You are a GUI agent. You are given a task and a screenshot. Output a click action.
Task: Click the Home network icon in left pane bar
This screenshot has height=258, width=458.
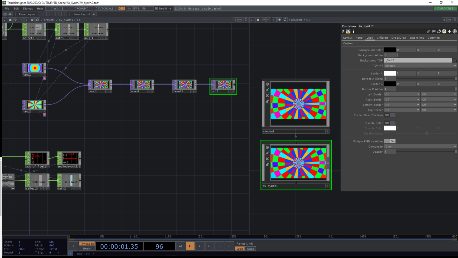point(37,20)
